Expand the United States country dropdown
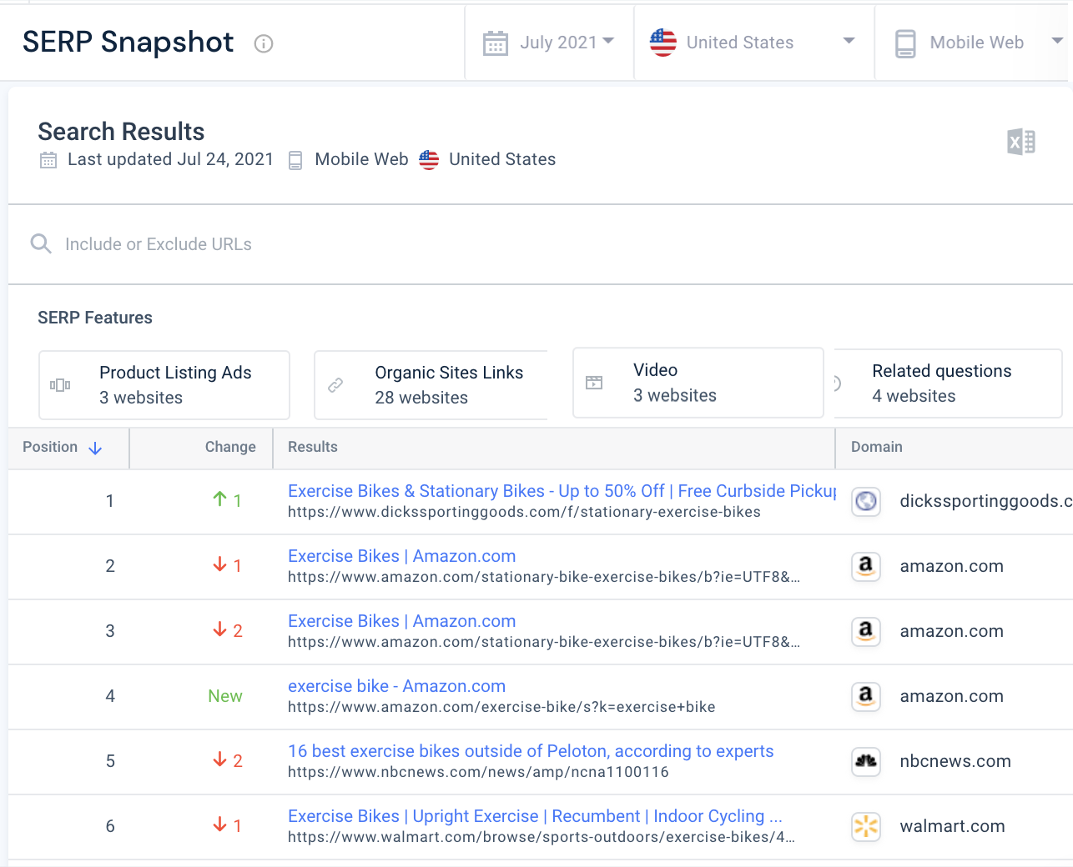 coord(754,43)
